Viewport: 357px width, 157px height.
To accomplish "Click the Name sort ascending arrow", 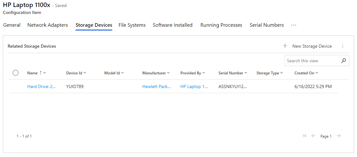I will [41, 73].
